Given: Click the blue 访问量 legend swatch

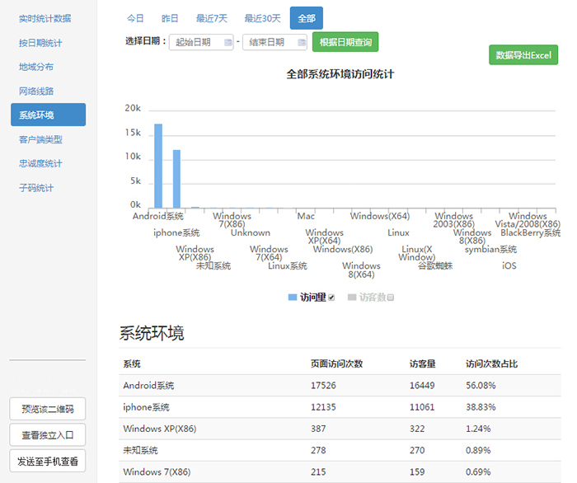Looking at the screenshot, I should 293,297.
